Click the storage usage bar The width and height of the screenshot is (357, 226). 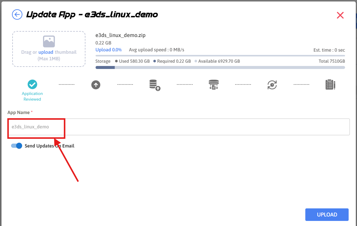tap(220, 67)
